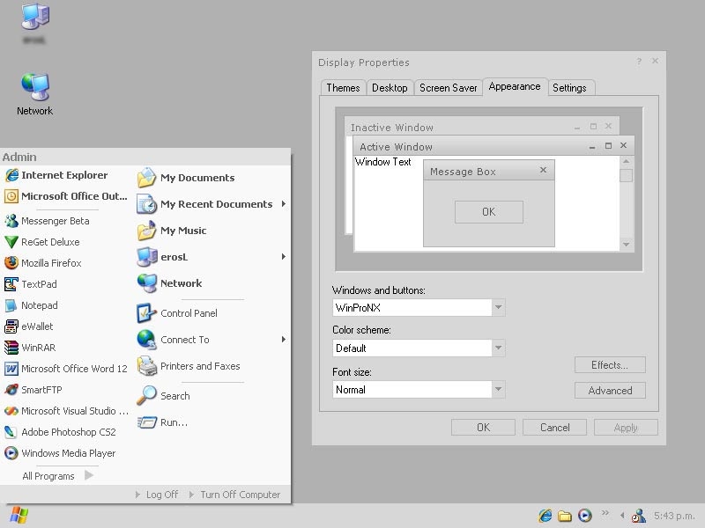Launch Internet Explorer from quick launch tray
The width and height of the screenshot is (705, 528).
(545, 516)
